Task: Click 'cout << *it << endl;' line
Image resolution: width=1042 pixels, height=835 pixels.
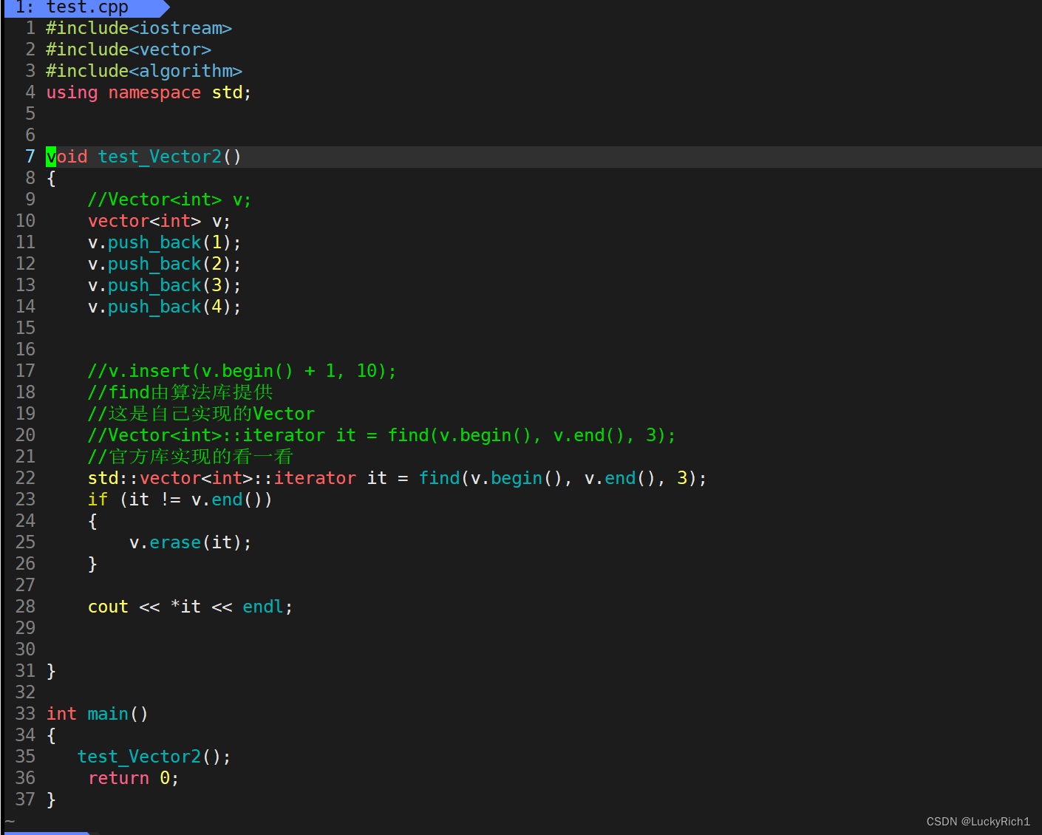Action: click(x=190, y=607)
